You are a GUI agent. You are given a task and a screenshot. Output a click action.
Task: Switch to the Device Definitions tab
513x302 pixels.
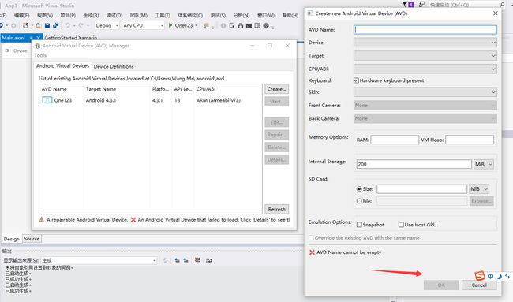pyautogui.click(x=114, y=66)
